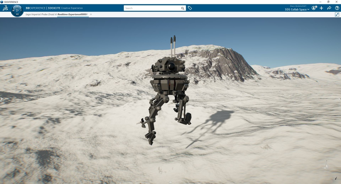This screenshot has height=184, width=341.
Task: Select the Realtime Experience00000 tab
Action: pyautogui.click(x=72, y=15)
